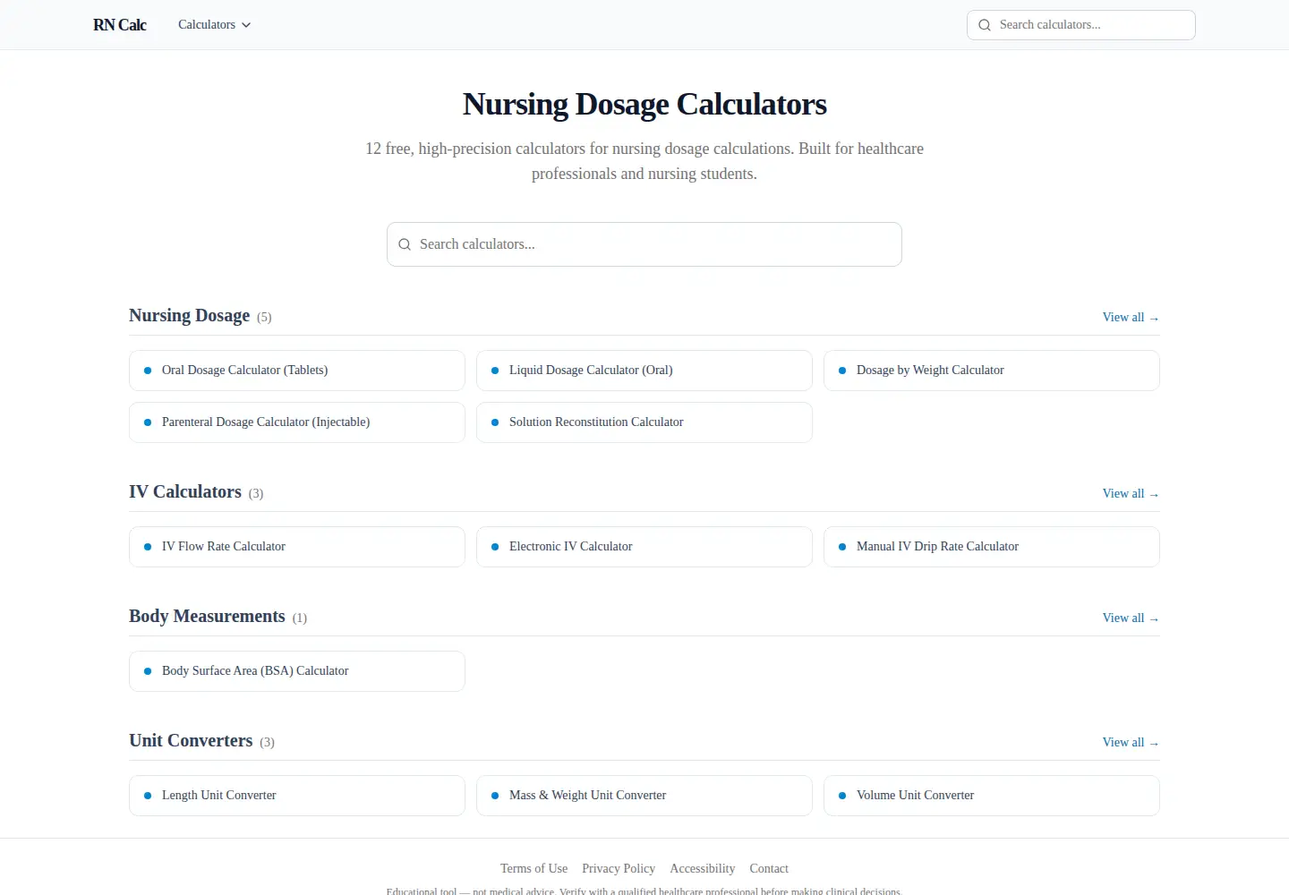
Task: Click the IV Calculators section heading
Action: pos(185,492)
